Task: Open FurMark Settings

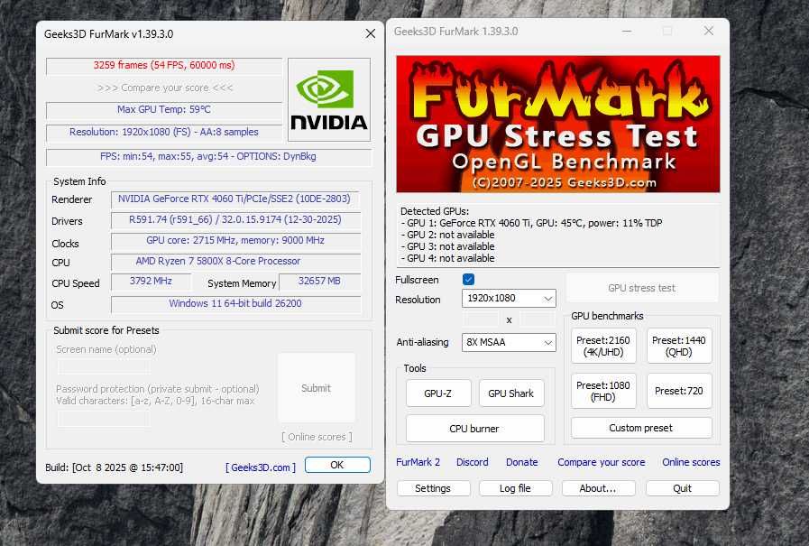Action: click(433, 488)
